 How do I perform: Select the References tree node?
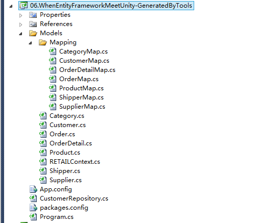click(x=56, y=24)
